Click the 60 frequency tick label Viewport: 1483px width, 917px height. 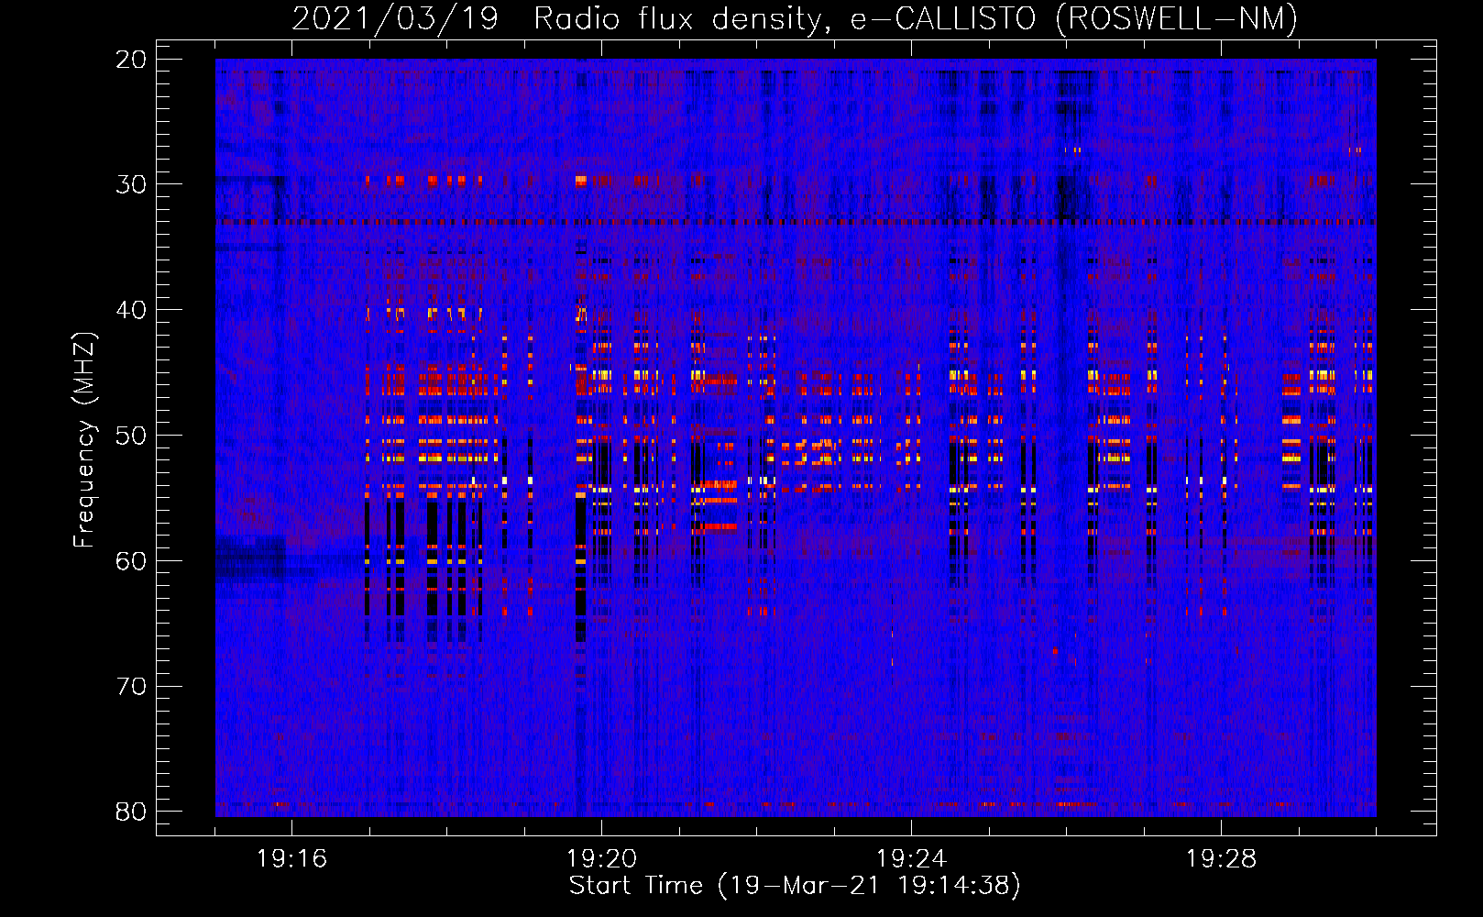click(x=132, y=561)
